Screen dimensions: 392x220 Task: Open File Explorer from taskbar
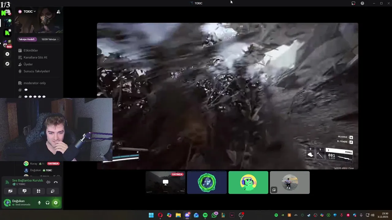pos(178,215)
